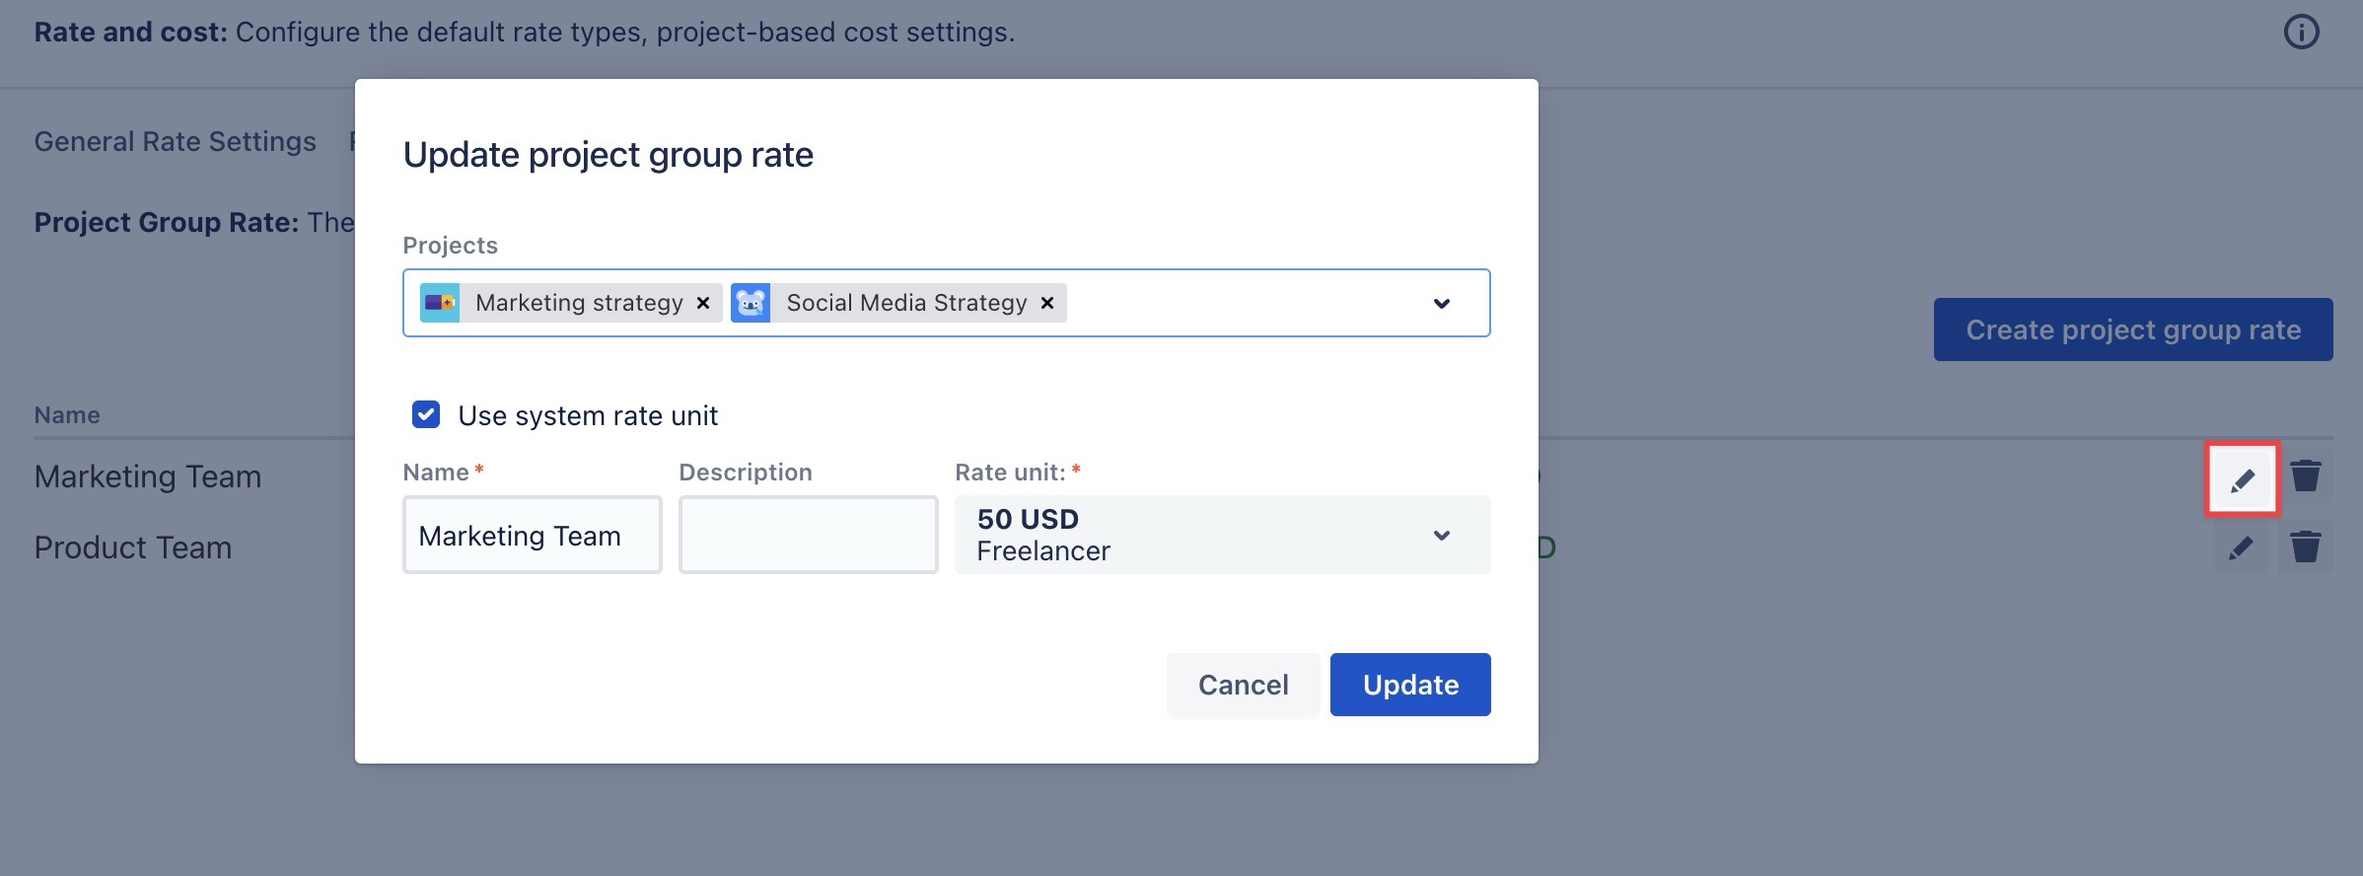Select the Product Team row name

point(133,547)
